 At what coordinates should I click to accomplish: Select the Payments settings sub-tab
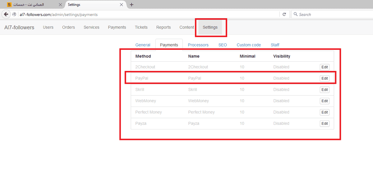[x=169, y=45]
